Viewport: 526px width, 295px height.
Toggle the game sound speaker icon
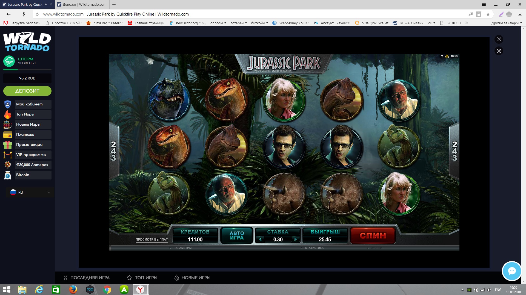tap(447, 56)
